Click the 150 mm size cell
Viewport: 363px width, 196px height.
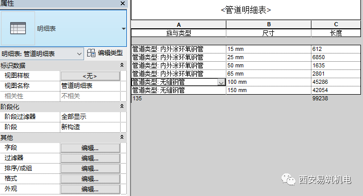pos(269,90)
